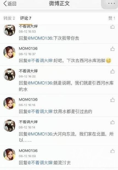Open username MOMO136 on the 16:16 comment
The width and height of the screenshot is (118, 170).
28,99
